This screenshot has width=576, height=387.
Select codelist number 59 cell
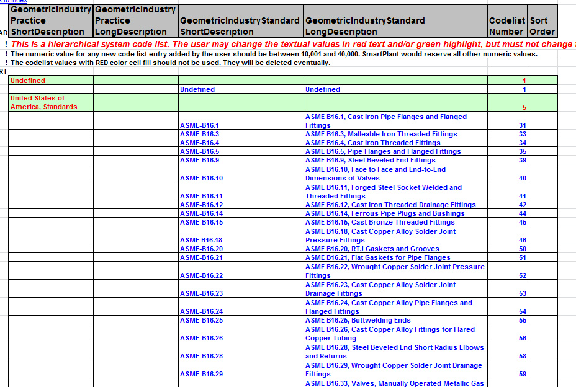(507, 370)
